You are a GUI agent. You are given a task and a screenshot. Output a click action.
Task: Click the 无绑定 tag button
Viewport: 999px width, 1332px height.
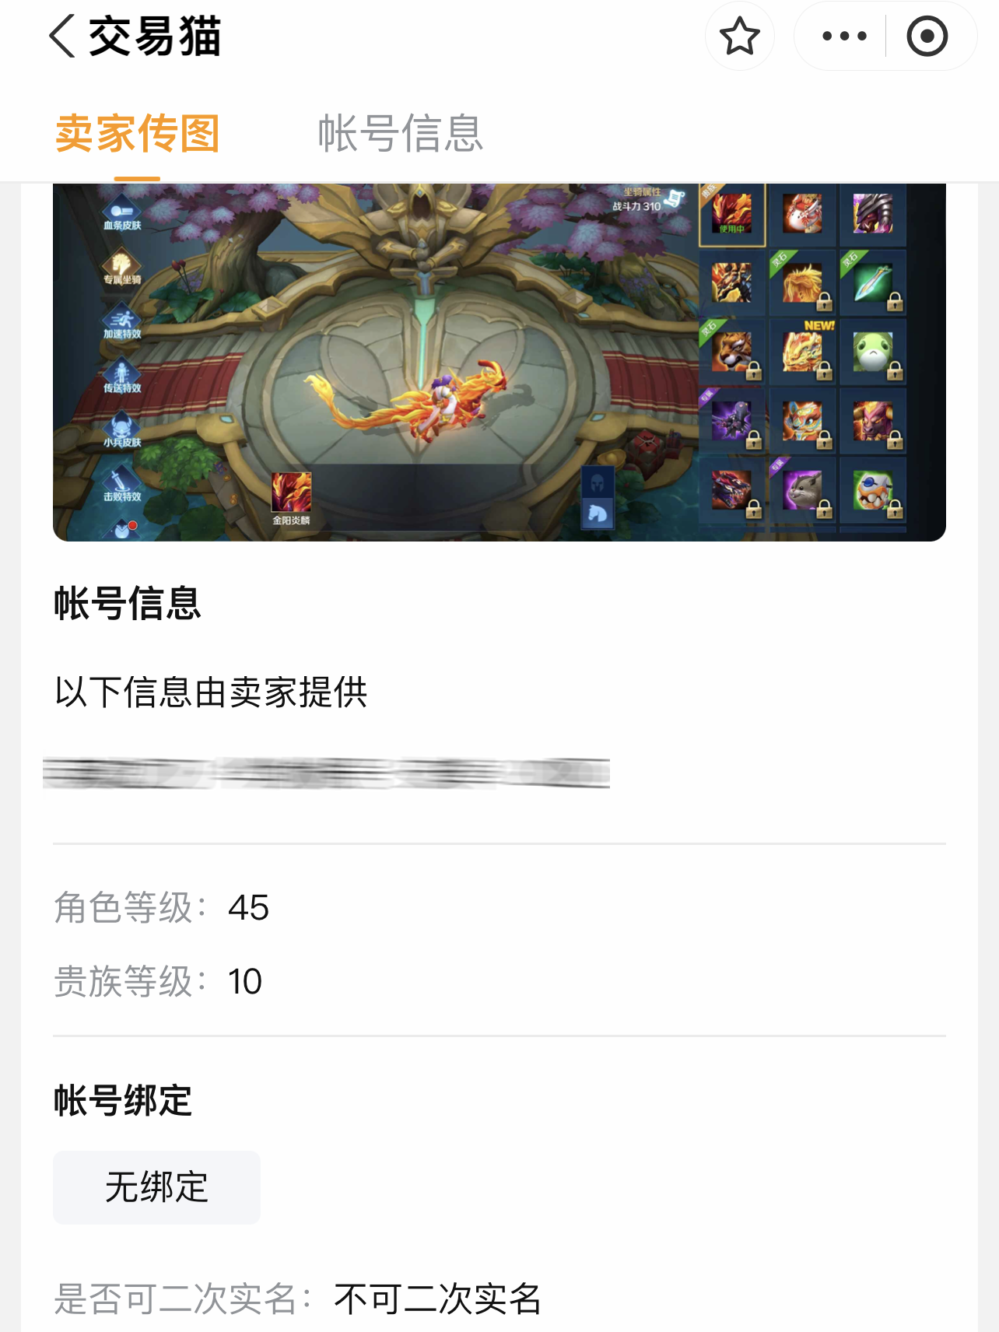point(156,1187)
